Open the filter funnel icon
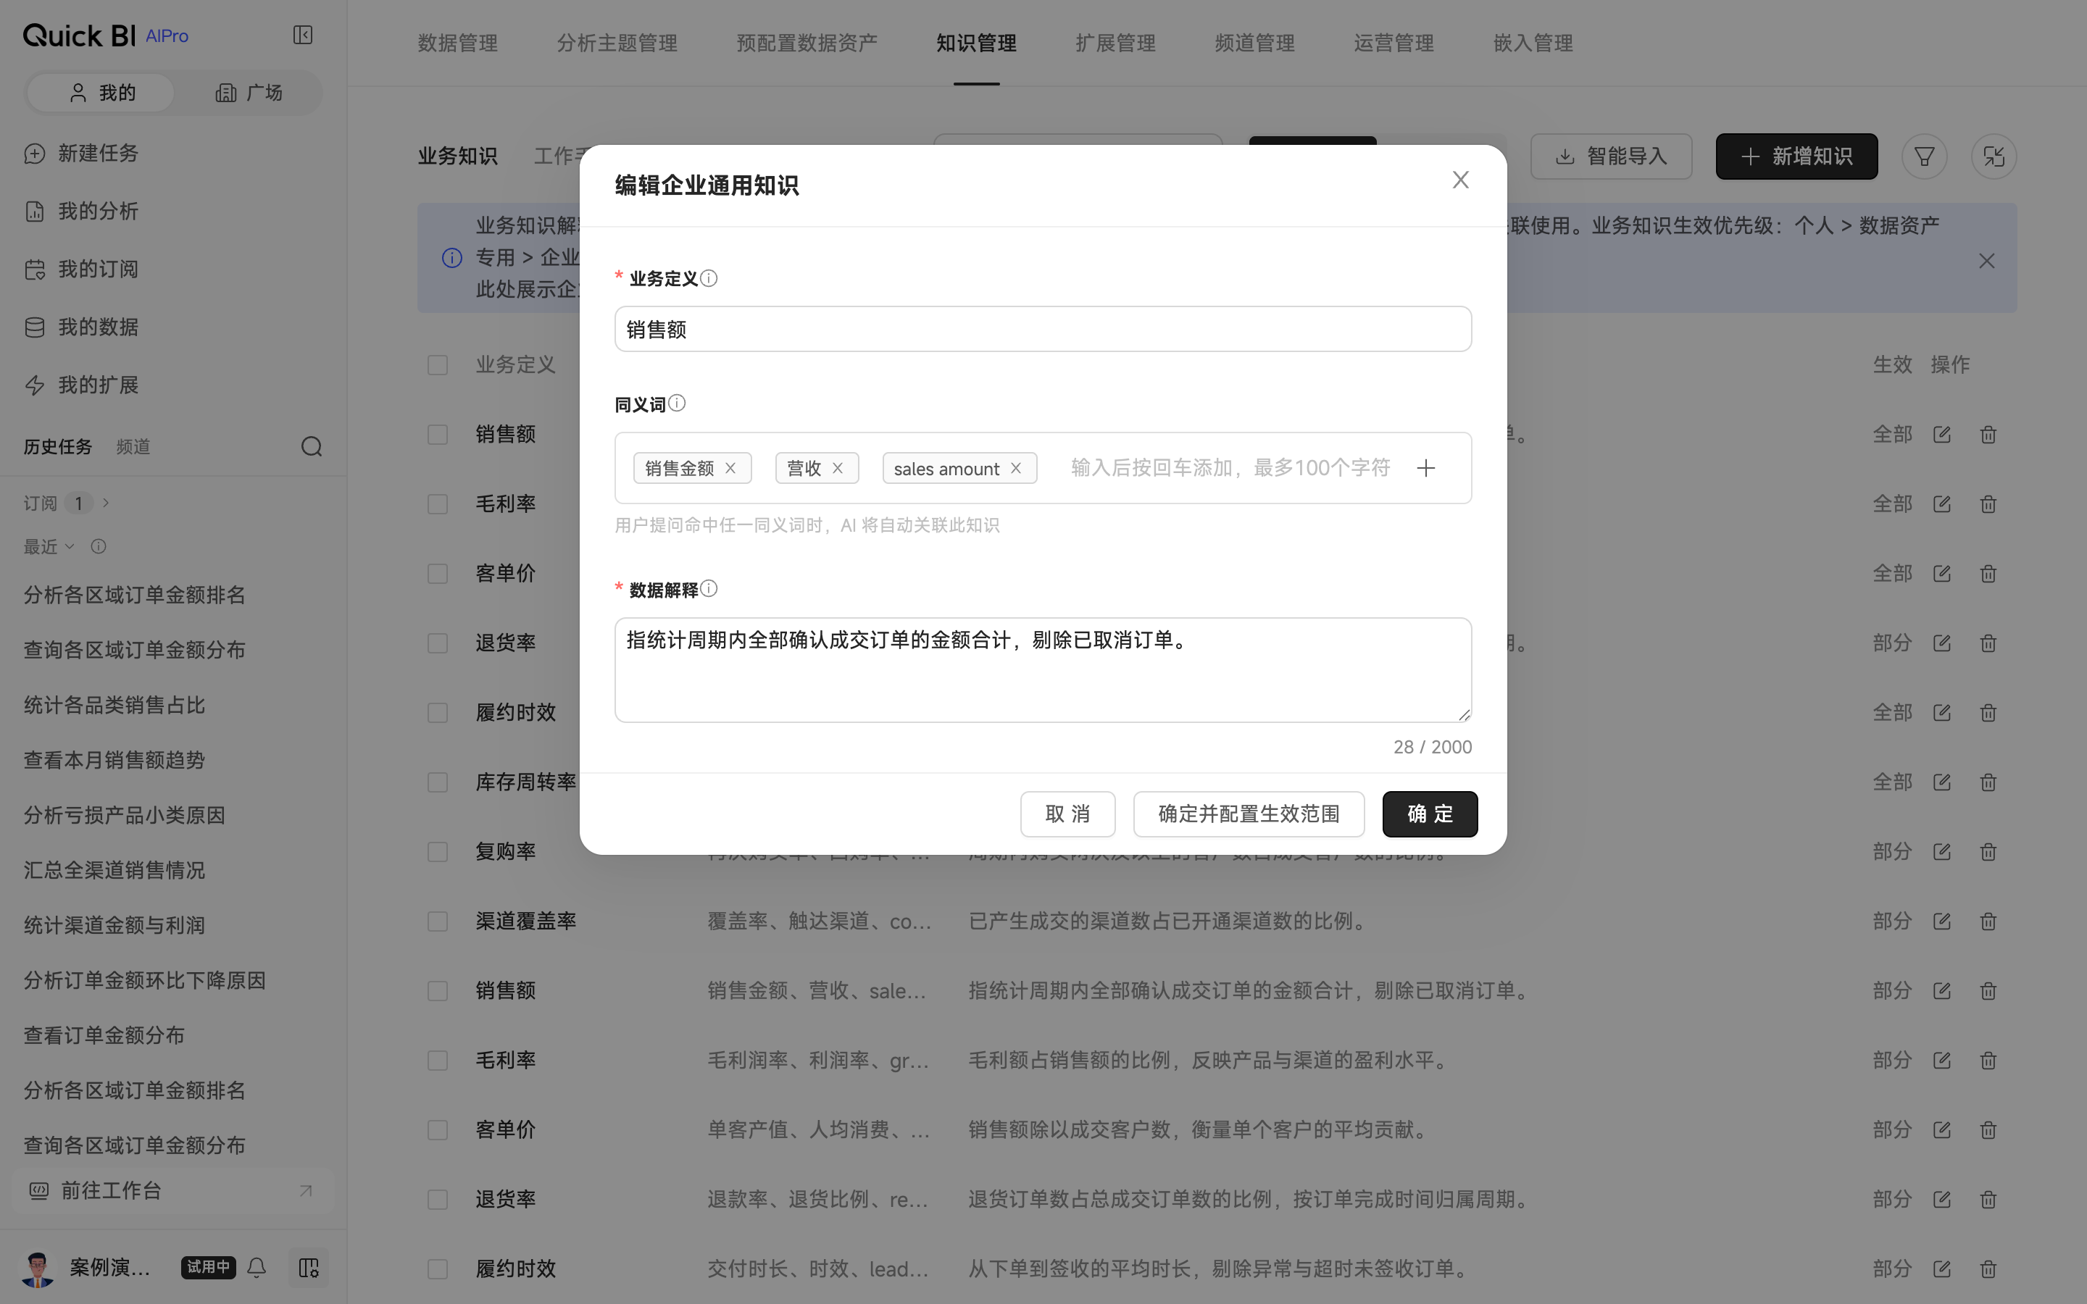Screen dimensions: 2087x1304 point(1924,156)
